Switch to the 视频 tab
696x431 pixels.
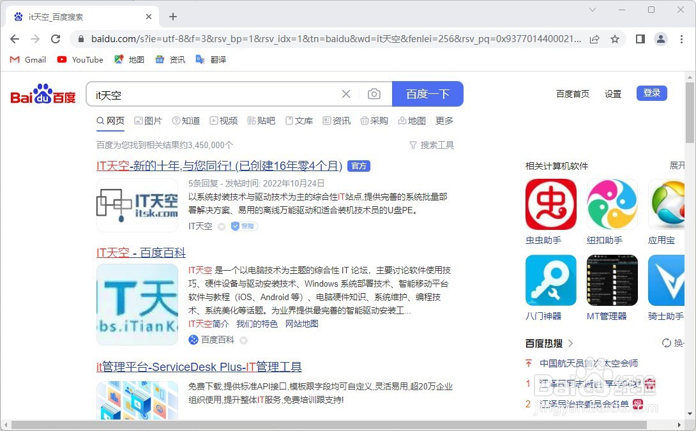[223, 121]
